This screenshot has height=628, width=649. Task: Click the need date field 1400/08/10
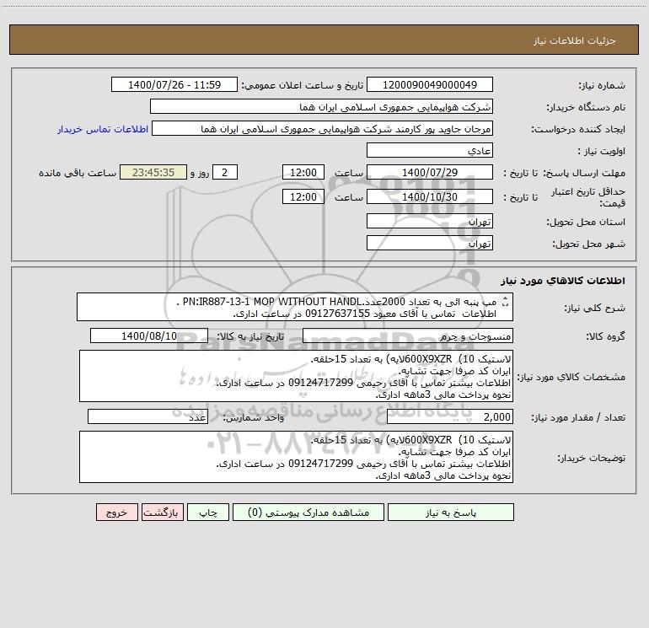coord(149,335)
